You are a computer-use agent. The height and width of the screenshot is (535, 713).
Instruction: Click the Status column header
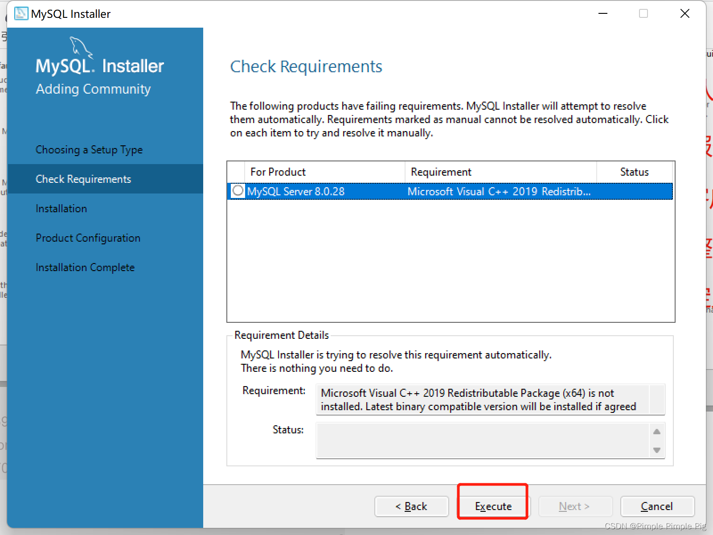[x=635, y=172]
